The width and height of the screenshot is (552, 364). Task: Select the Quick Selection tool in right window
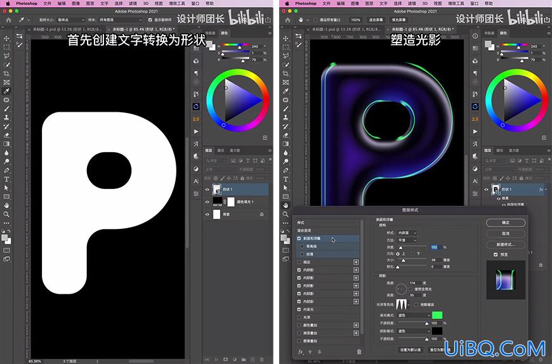coord(286,65)
